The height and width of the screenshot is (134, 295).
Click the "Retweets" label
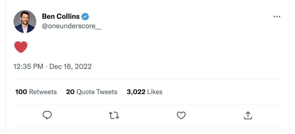coord(43,92)
